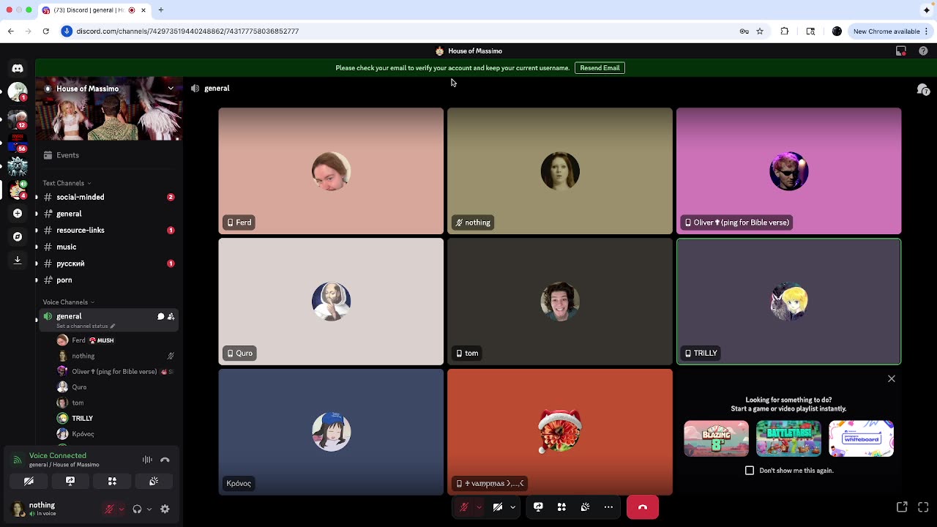Image resolution: width=937 pixels, height=527 pixels.
Task: Open microphone options arrow in call bar
Action: click(x=479, y=507)
